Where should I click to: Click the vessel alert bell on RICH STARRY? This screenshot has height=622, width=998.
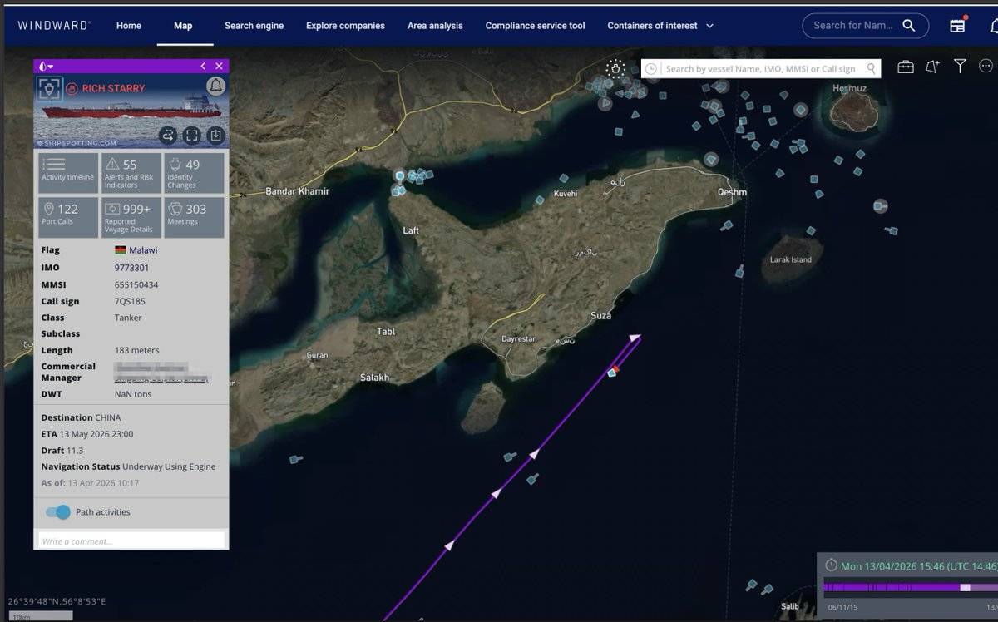[x=215, y=86]
